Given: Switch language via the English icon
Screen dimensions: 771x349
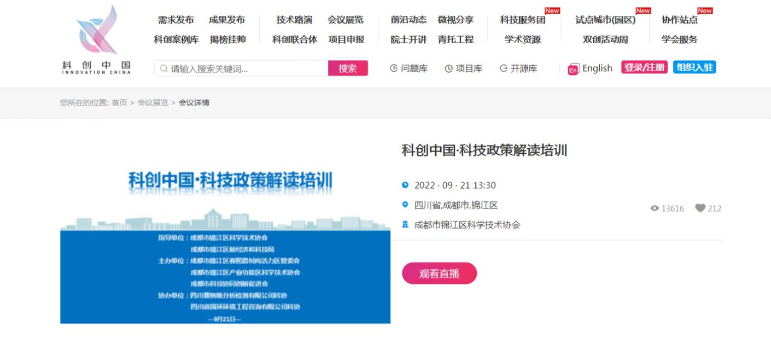Looking at the screenshot, I should tap(573, 69).
